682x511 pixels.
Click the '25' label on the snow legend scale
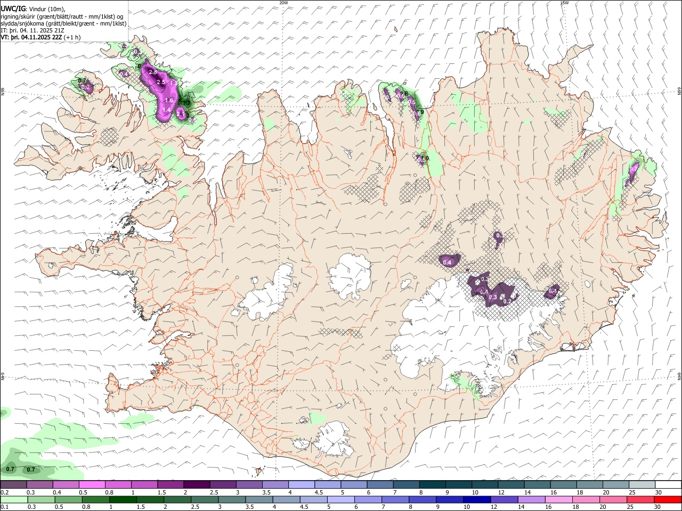[632, 492]
